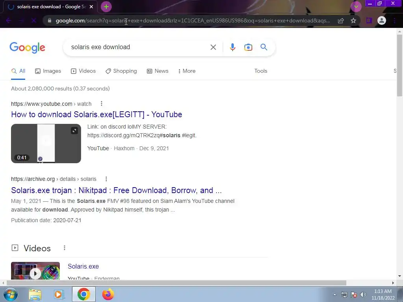Clear the search box with X
Image resolution: width=403 pixels, height=302 pixels.
(x=213, y=47)
